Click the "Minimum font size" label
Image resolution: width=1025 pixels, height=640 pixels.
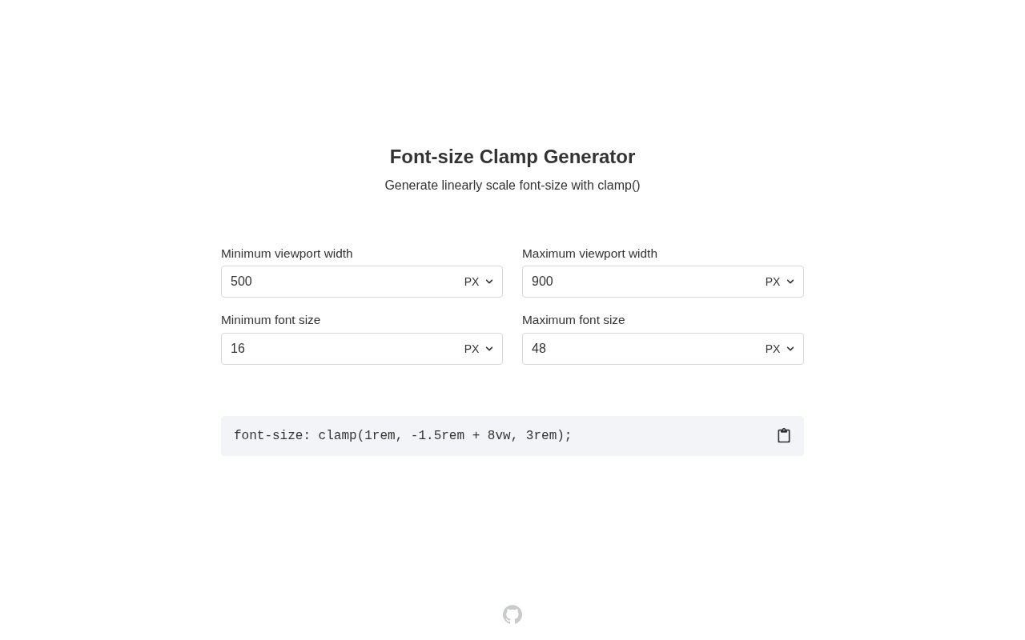[x=271, y=320]
